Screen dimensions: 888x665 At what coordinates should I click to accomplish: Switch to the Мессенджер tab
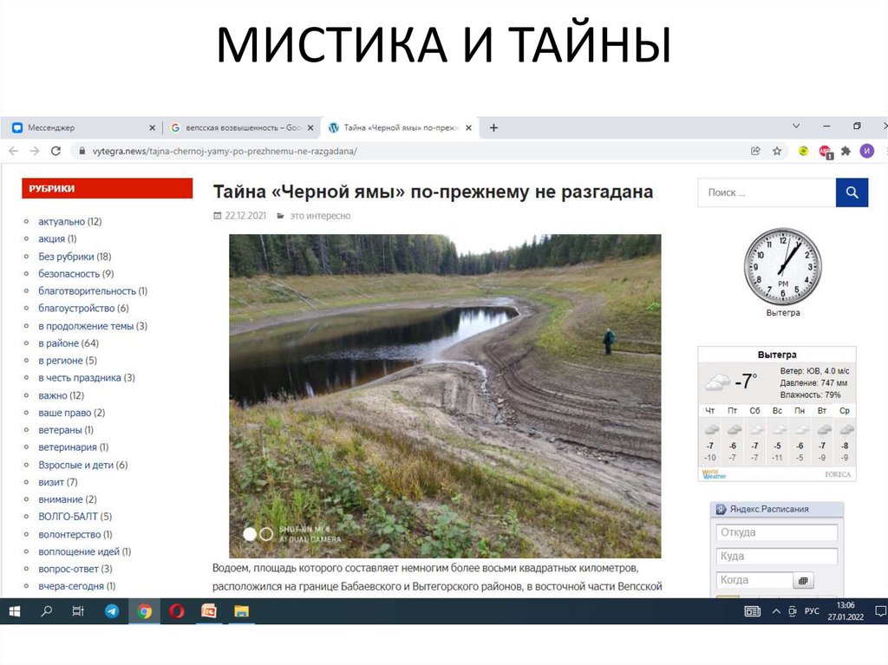(78, 127)
